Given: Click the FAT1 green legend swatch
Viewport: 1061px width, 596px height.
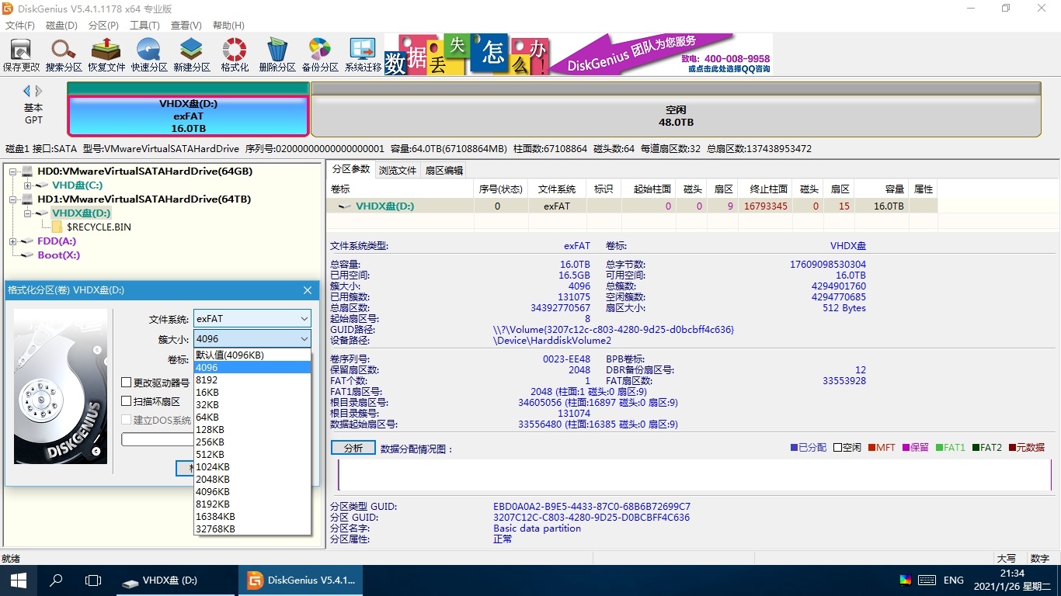Looking at the screenshot, I should [x=940, y=448].
